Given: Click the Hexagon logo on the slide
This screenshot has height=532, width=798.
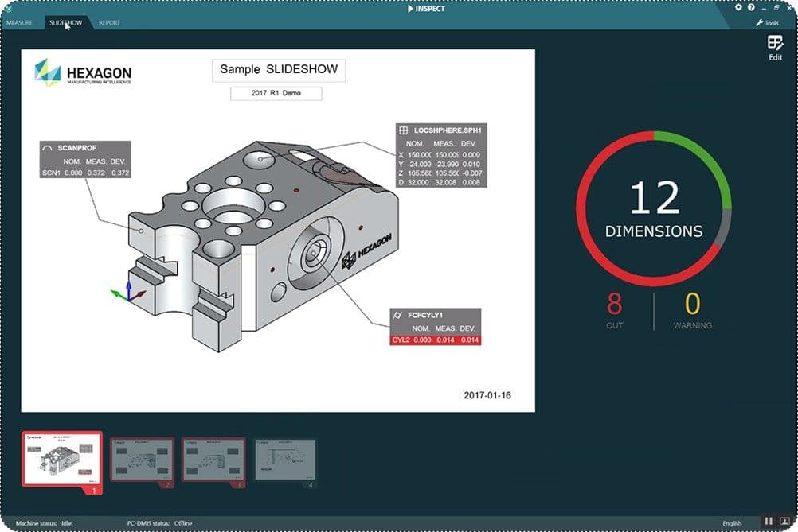Looking at the screenshot, I should pyautogui.click(x=83, y=73).
